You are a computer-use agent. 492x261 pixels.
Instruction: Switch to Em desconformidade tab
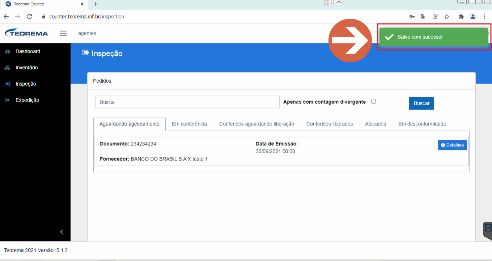[422, 124]
